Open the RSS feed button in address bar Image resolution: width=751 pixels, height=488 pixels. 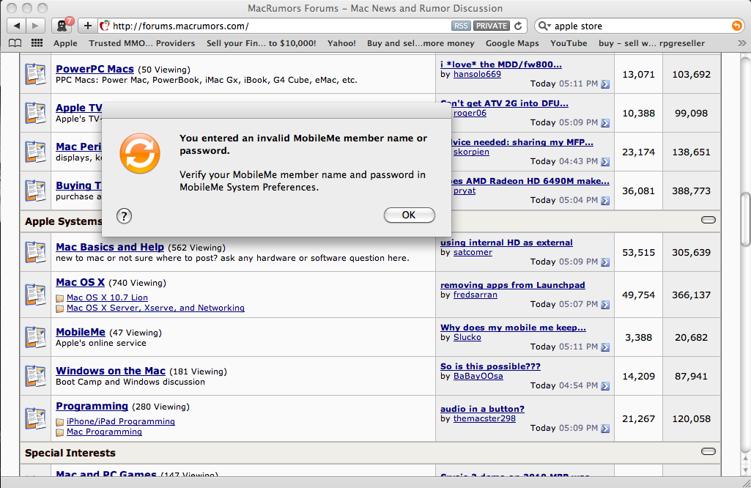pyautogui.click(x=461, y=26)
